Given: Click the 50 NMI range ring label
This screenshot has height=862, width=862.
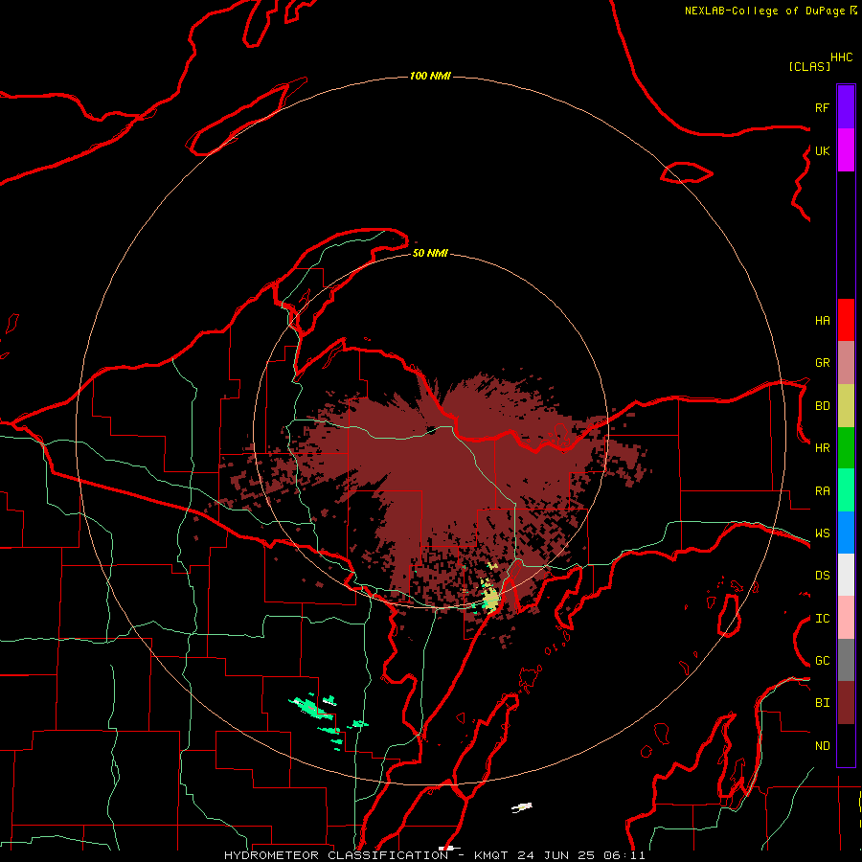Looking at the screenshot, I should (x=430, y=253).
